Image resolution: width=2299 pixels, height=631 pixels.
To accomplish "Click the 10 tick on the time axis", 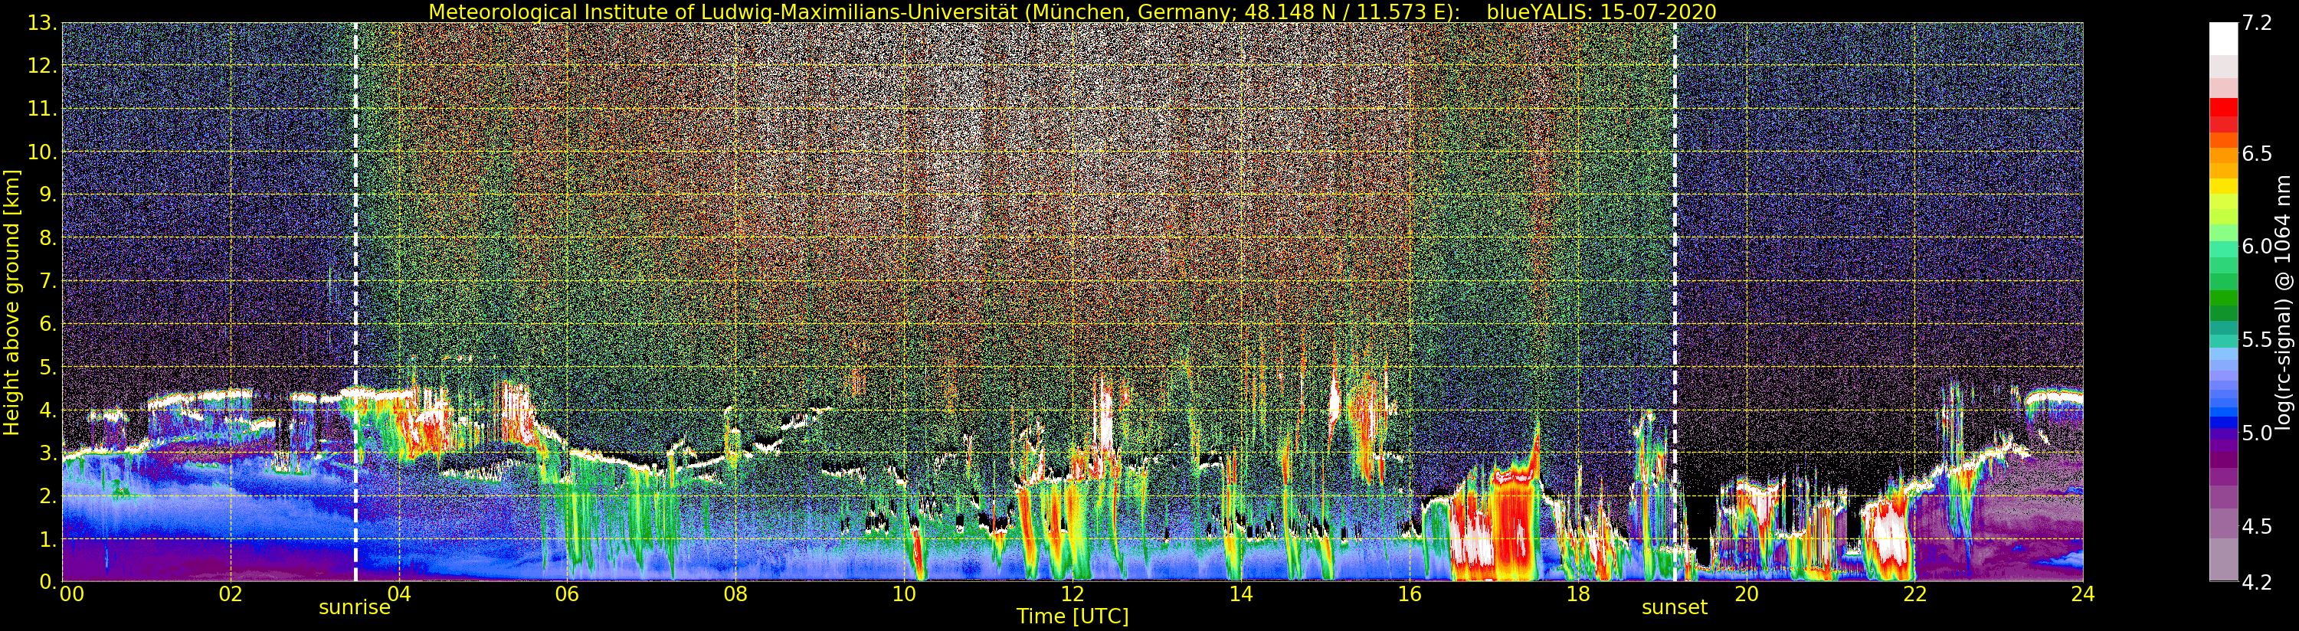I will click(x=904, y=593).
